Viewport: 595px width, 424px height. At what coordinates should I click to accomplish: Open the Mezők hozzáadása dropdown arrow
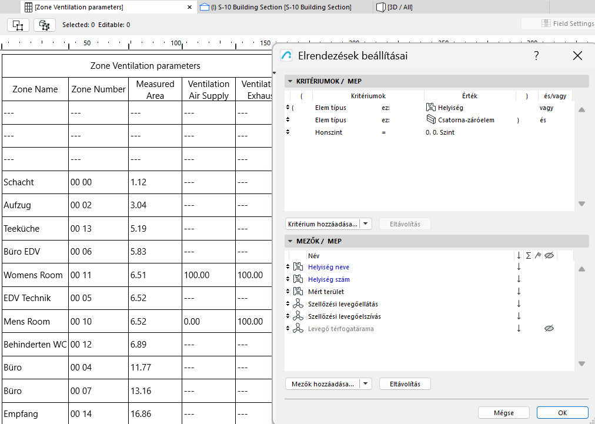point(366,383)
